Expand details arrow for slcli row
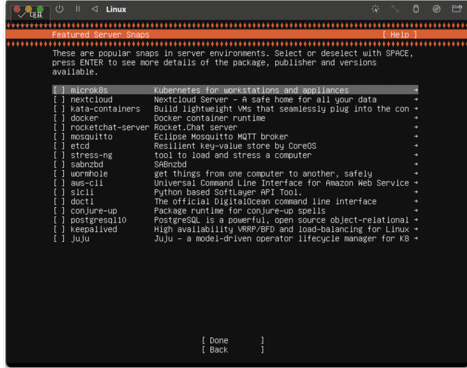 pyautogui.click(x=416, y=192)
